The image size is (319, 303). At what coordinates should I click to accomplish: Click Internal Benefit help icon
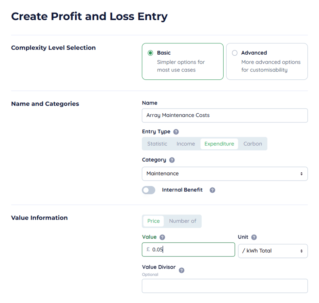212,190
